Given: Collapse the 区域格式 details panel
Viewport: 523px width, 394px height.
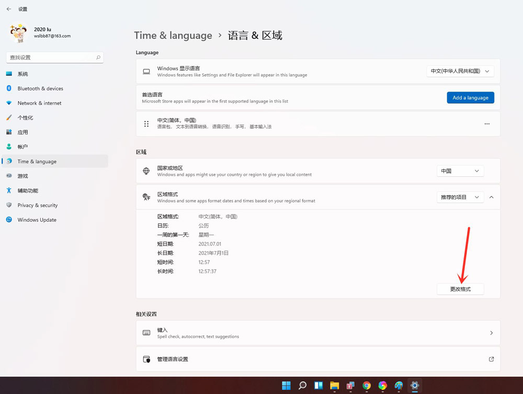Looking at the screenshot, I should (x=491, y=197).
